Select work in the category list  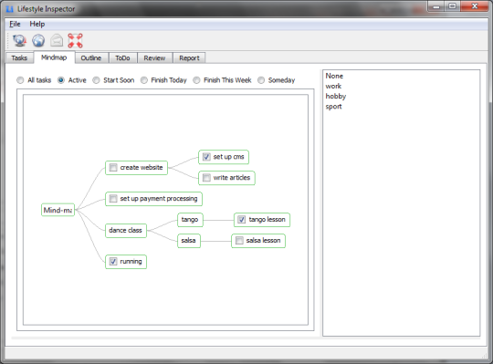pyautogui.click(x=333, y=86)
